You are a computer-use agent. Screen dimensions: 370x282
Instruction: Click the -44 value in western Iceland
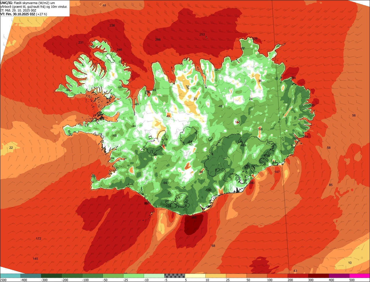(x=133, y=126)
